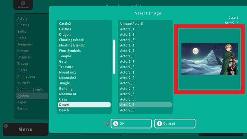Go to the Terms section
Viewport: 247px width, 139px height.
point(22,109)
